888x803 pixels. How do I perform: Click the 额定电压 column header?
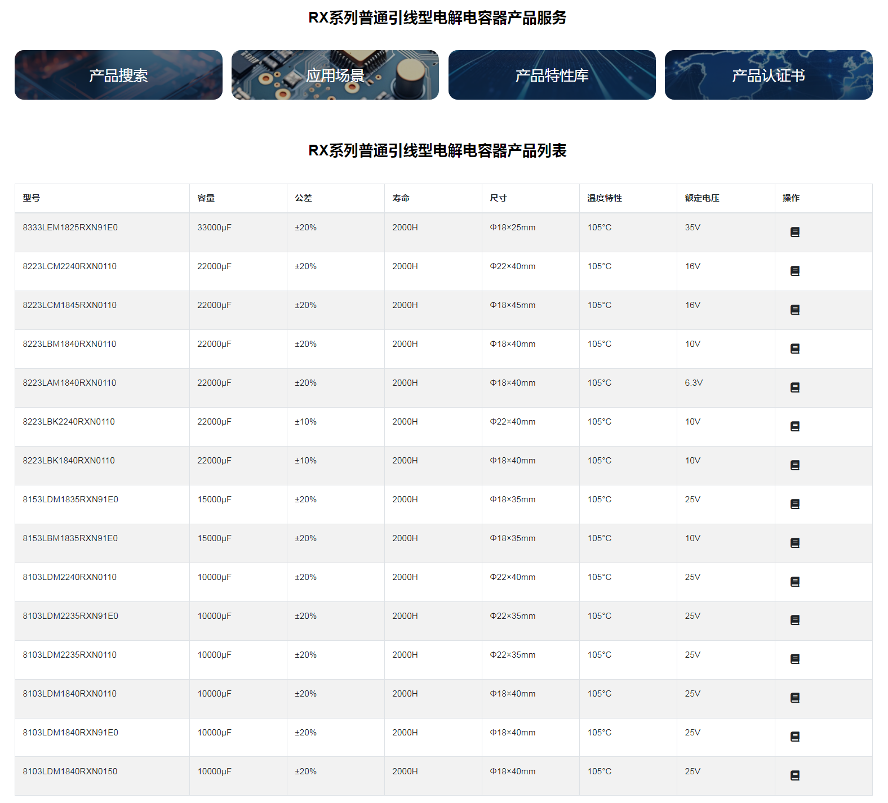coord(702,198)
